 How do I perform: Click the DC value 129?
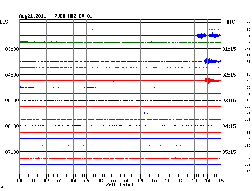[x=247, y=145]
